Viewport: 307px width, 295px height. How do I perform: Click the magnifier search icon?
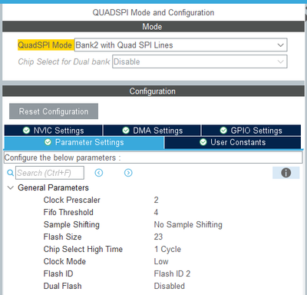10,173
